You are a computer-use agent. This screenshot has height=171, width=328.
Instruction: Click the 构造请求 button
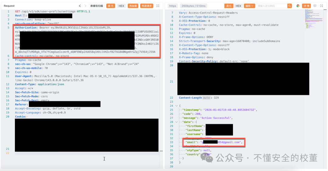pyautogui.click(x=147, y=6)
